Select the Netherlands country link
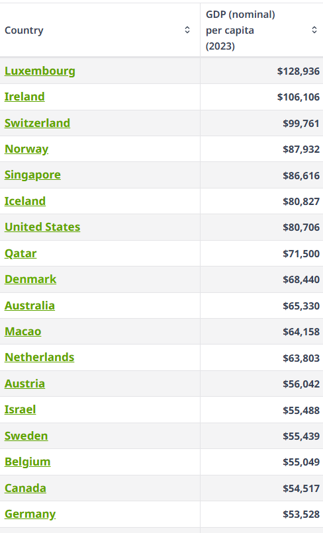Viewport: 323px width, 533px height. point(39,357)
